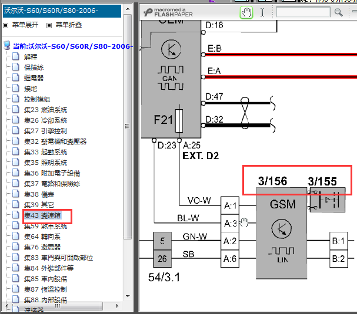Screen dimensions: 357x314
Task: Click the page icon beside 集33 起動系統
Action: [16, 151]
